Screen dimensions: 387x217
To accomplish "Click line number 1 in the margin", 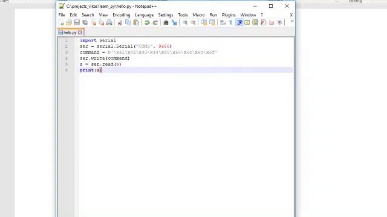I will (66, 40).
